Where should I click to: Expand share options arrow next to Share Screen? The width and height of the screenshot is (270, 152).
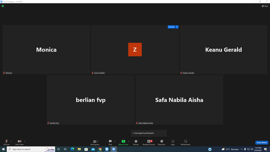point(129,141)
